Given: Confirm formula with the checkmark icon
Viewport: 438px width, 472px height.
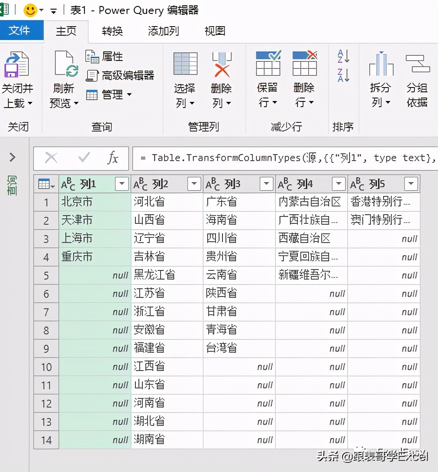Looking at the screenshot, I should tap(84, 158).
